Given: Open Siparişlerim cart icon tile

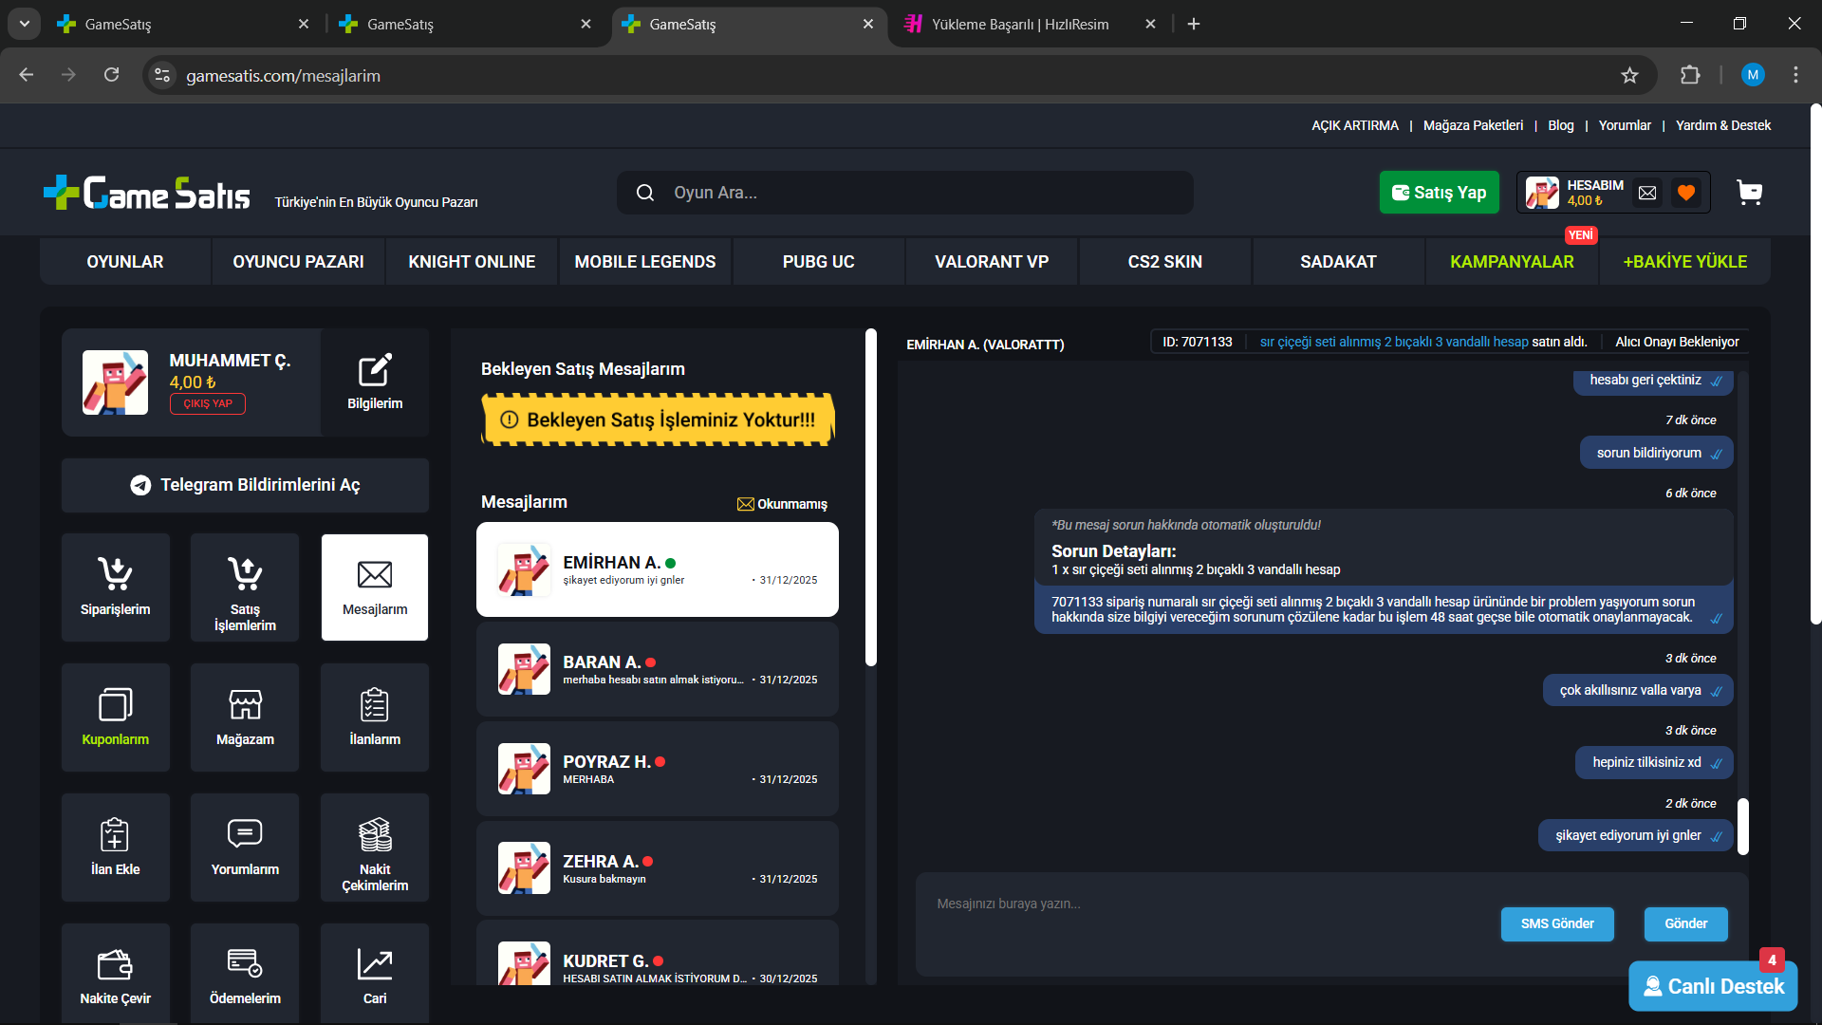Looking at the screenshot, I should [x=116, y=587].
